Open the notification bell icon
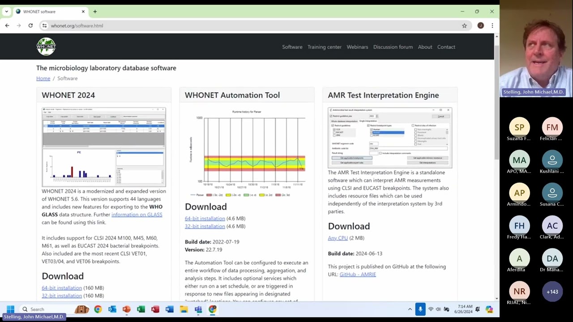Screen dimensions: 573x322 [478, 309]
